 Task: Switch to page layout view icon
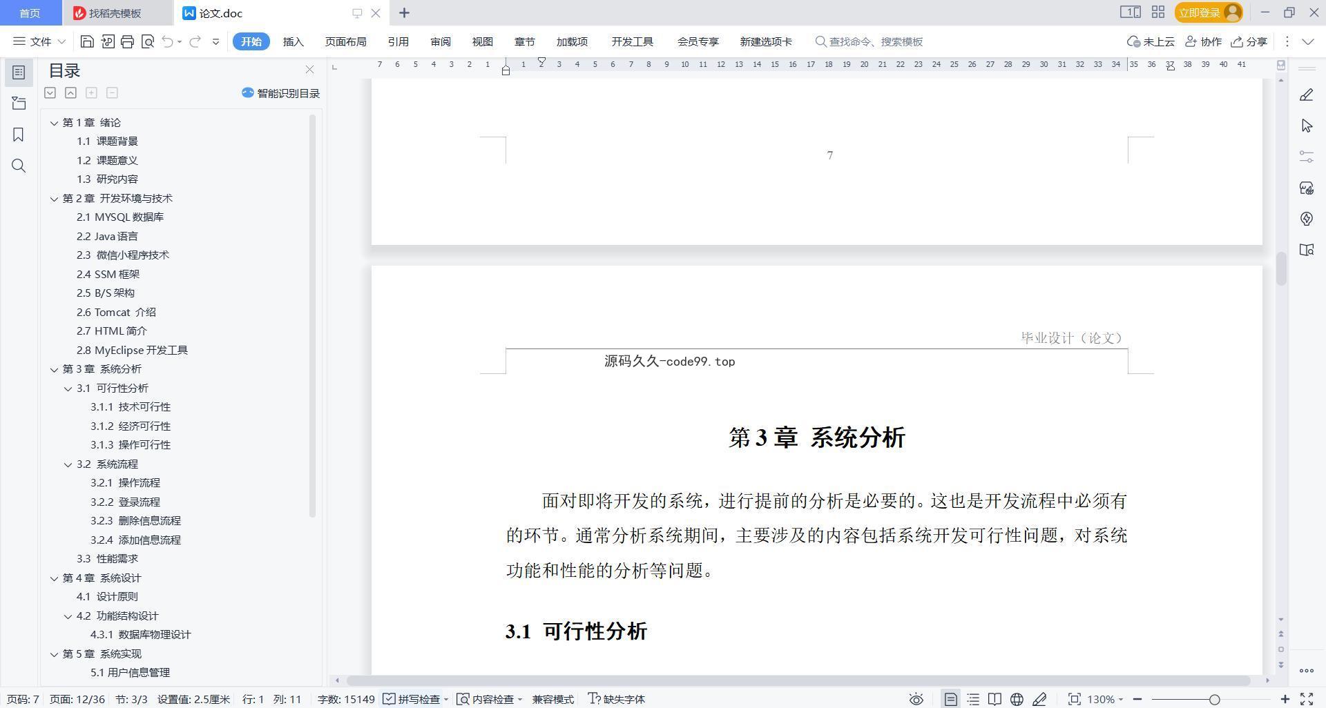(950, 699)
